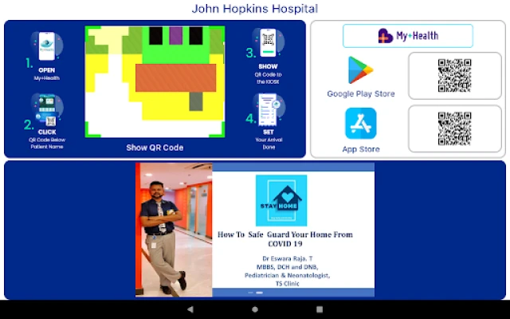Screen dimensions: 510x319
Task: Click the 'MBBS, DCH and DNB,' line
Action: tap(288, 267)
